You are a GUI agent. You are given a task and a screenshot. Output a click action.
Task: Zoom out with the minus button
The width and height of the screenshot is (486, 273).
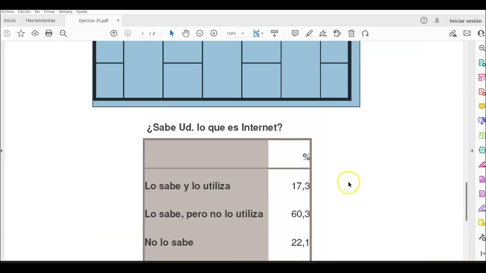pos(200,33)
